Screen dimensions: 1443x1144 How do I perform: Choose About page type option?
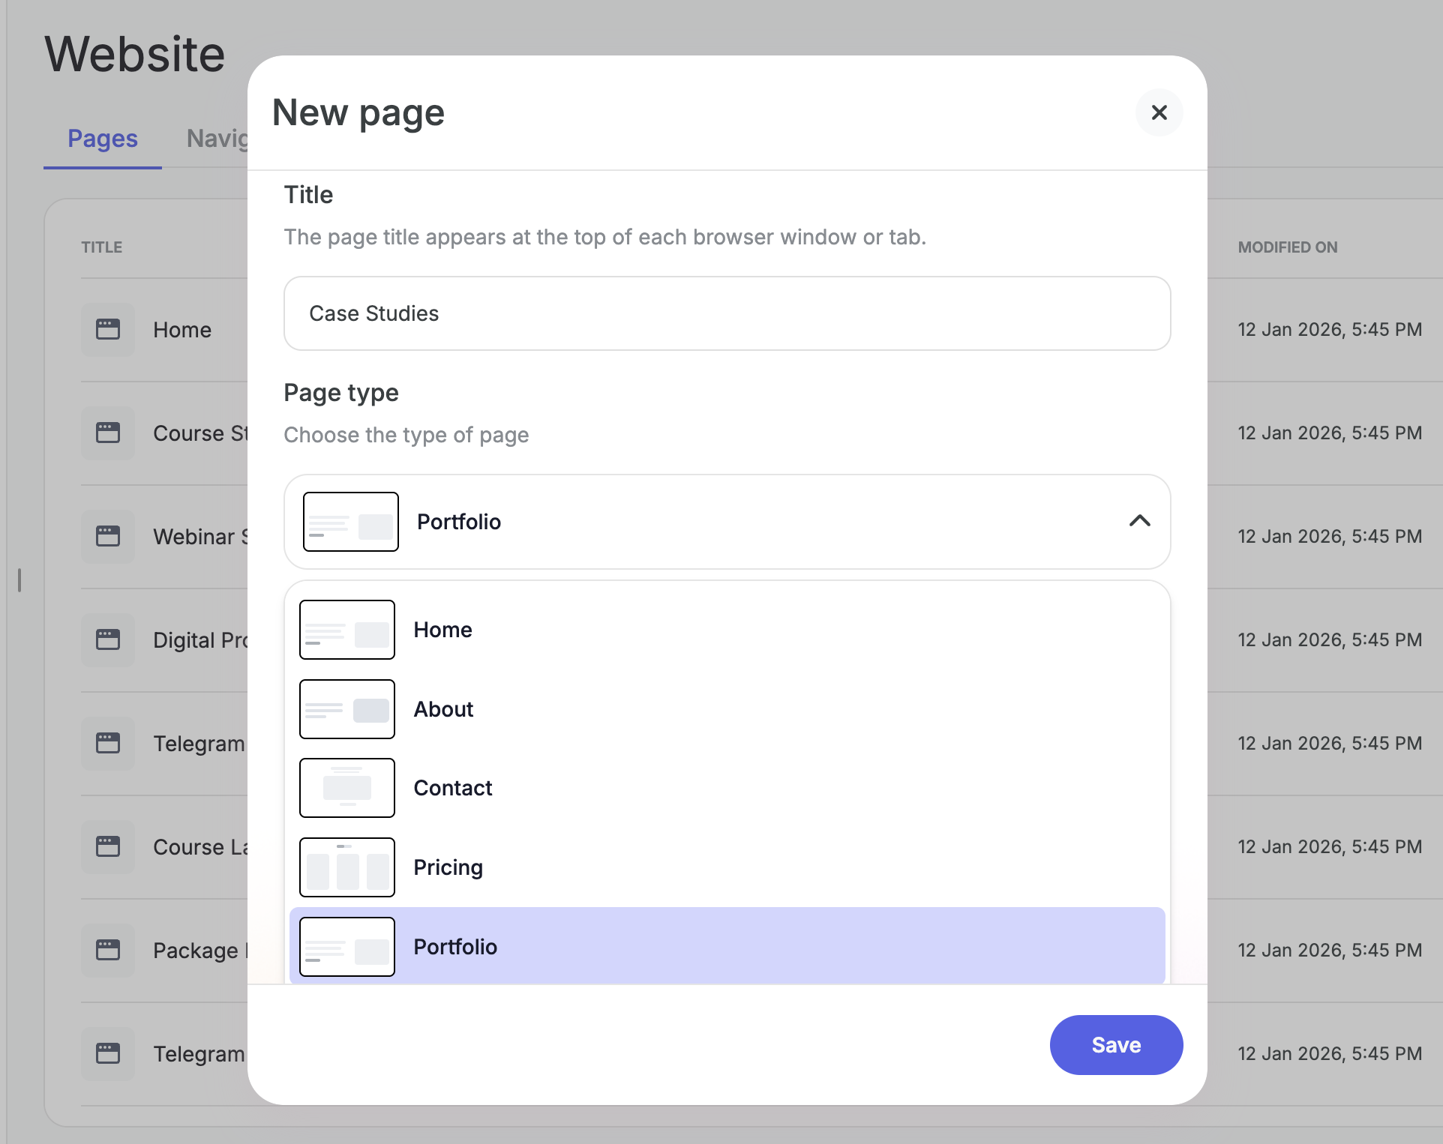443,709
